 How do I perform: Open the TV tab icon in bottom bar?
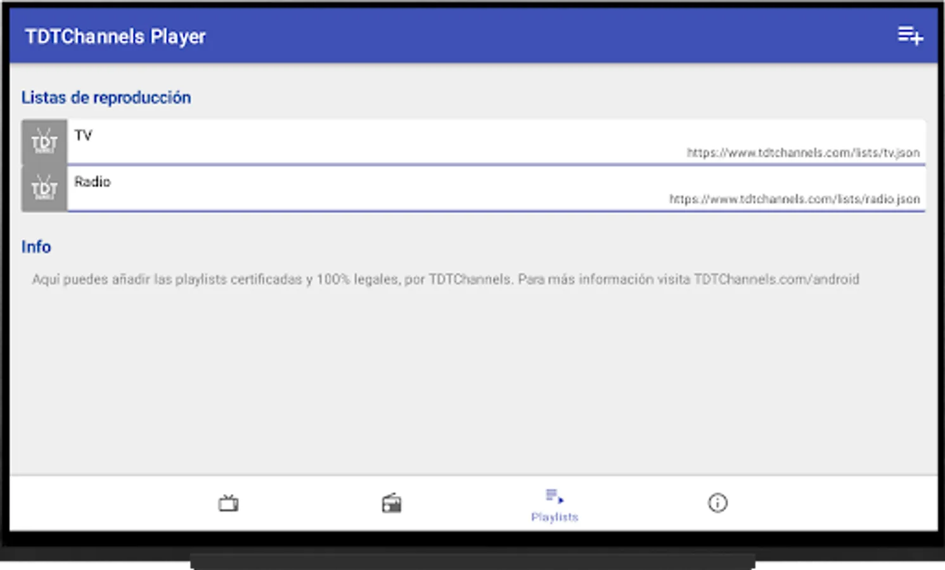(x=228, y=503)
